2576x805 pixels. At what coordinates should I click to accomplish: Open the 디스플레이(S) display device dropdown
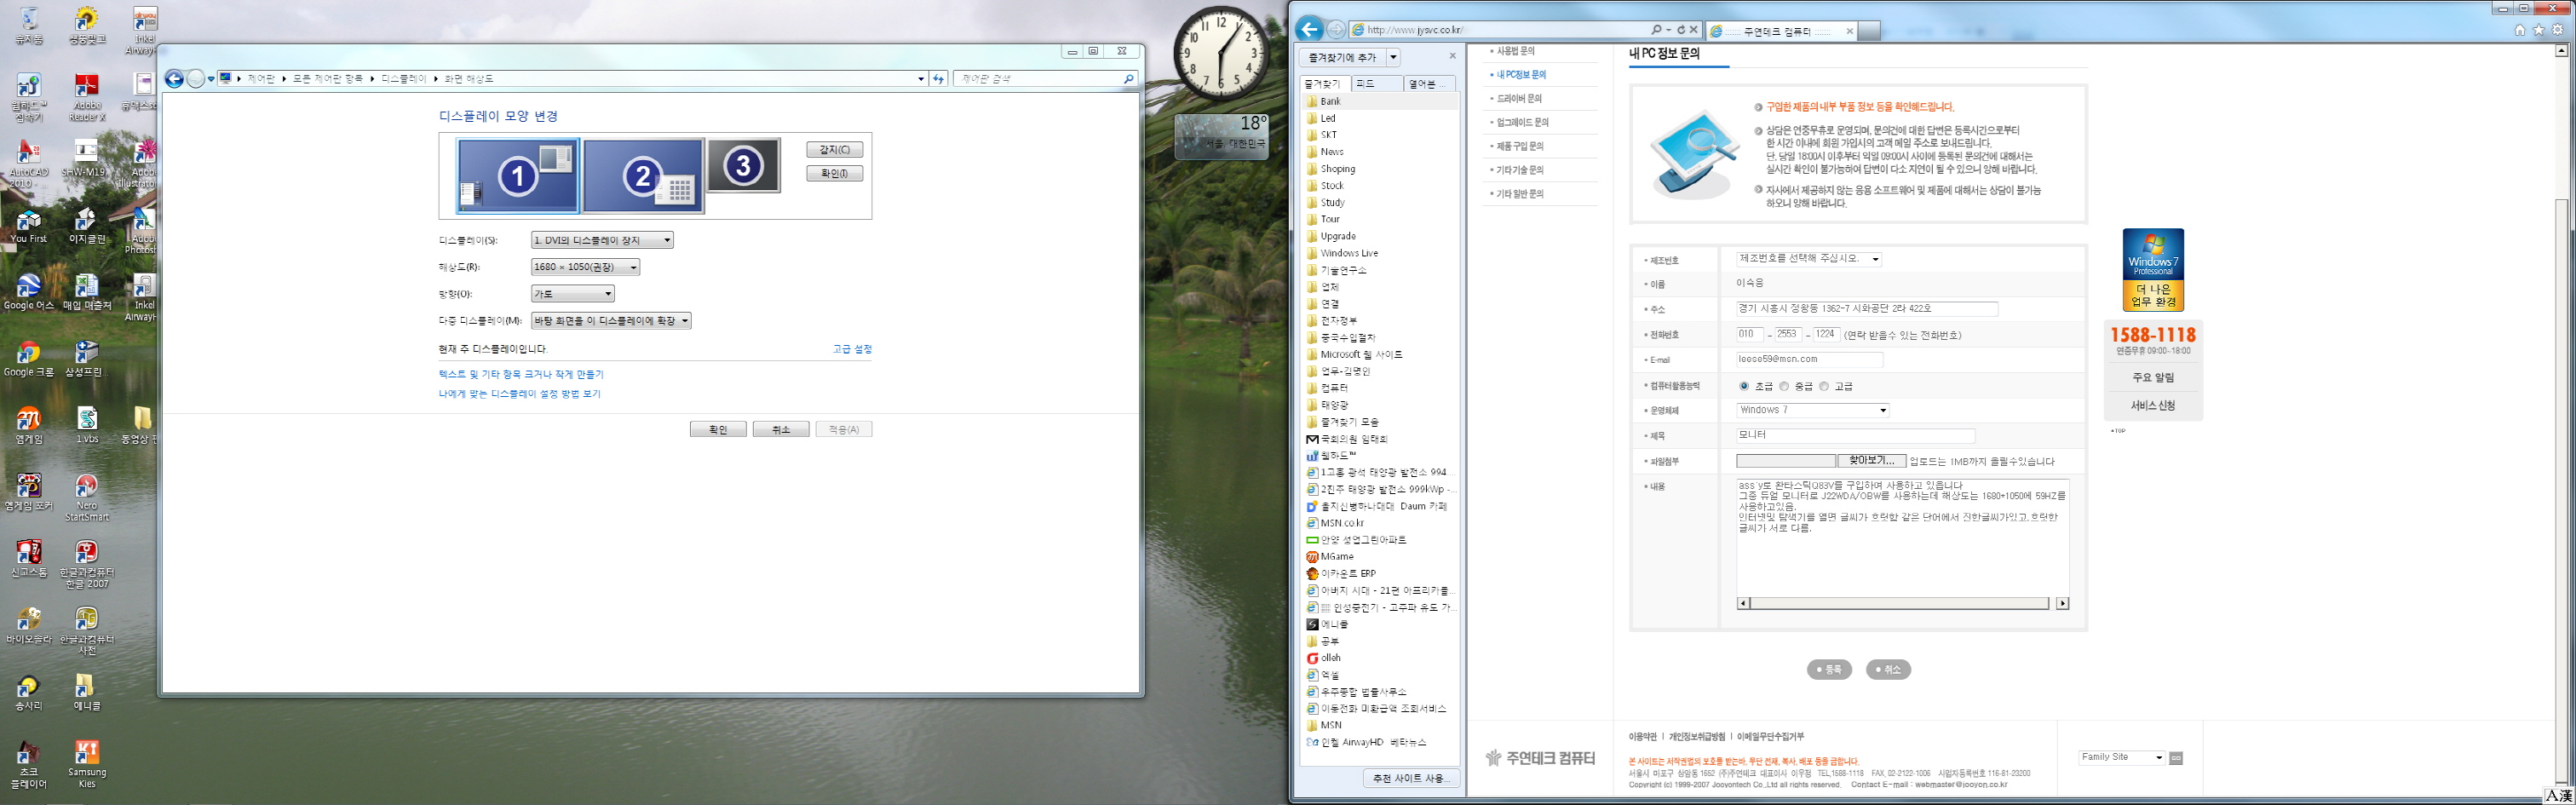[x=602, y=240]
